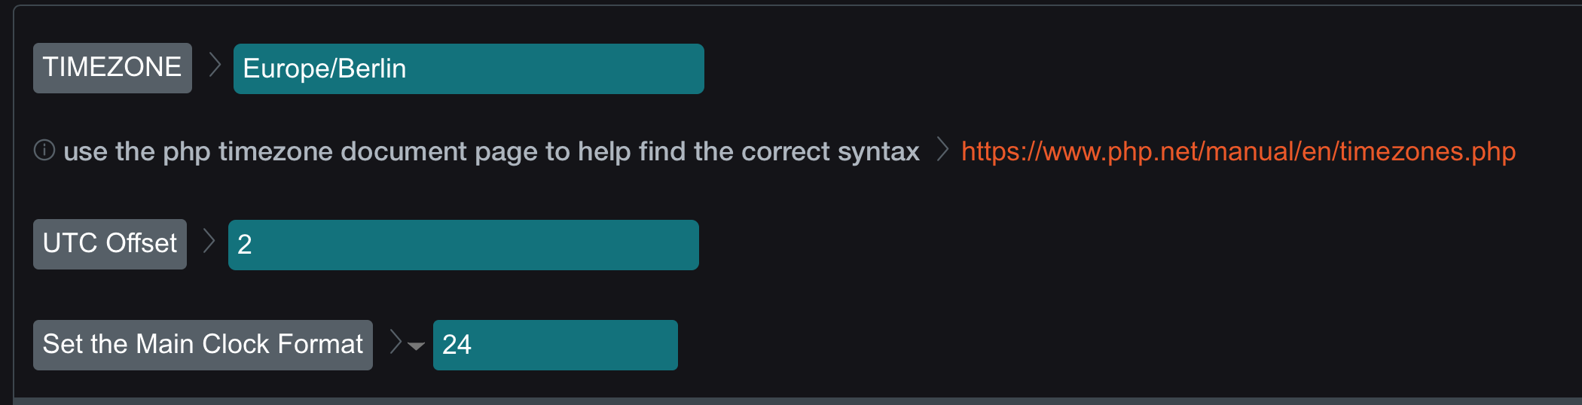This screenshot has height=405, width=1582.
Task: Click the UTC Offset label badge
Action: (110, 244)
